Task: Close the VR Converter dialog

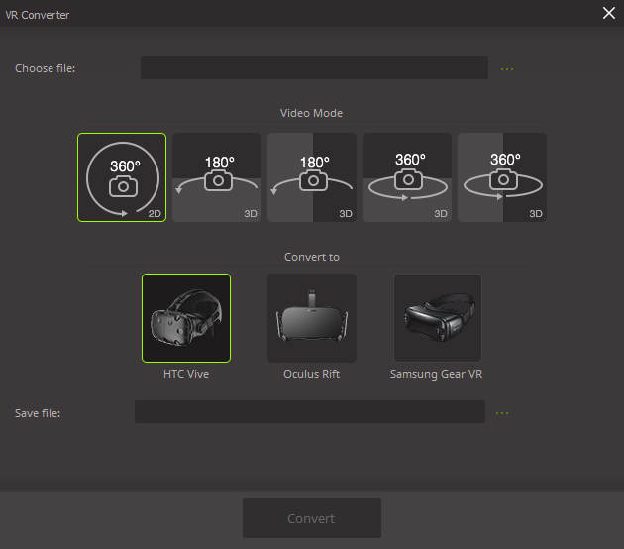Action: tap(608, 13)
